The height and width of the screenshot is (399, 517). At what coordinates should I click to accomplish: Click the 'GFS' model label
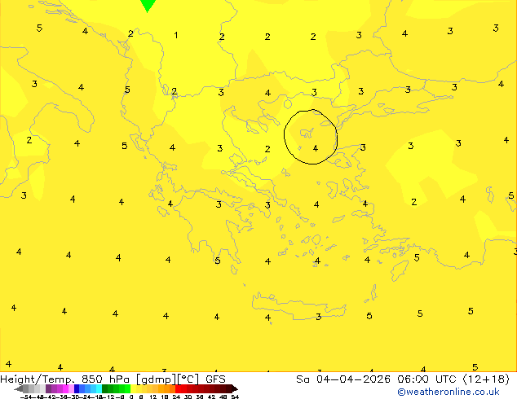point(215,379)
